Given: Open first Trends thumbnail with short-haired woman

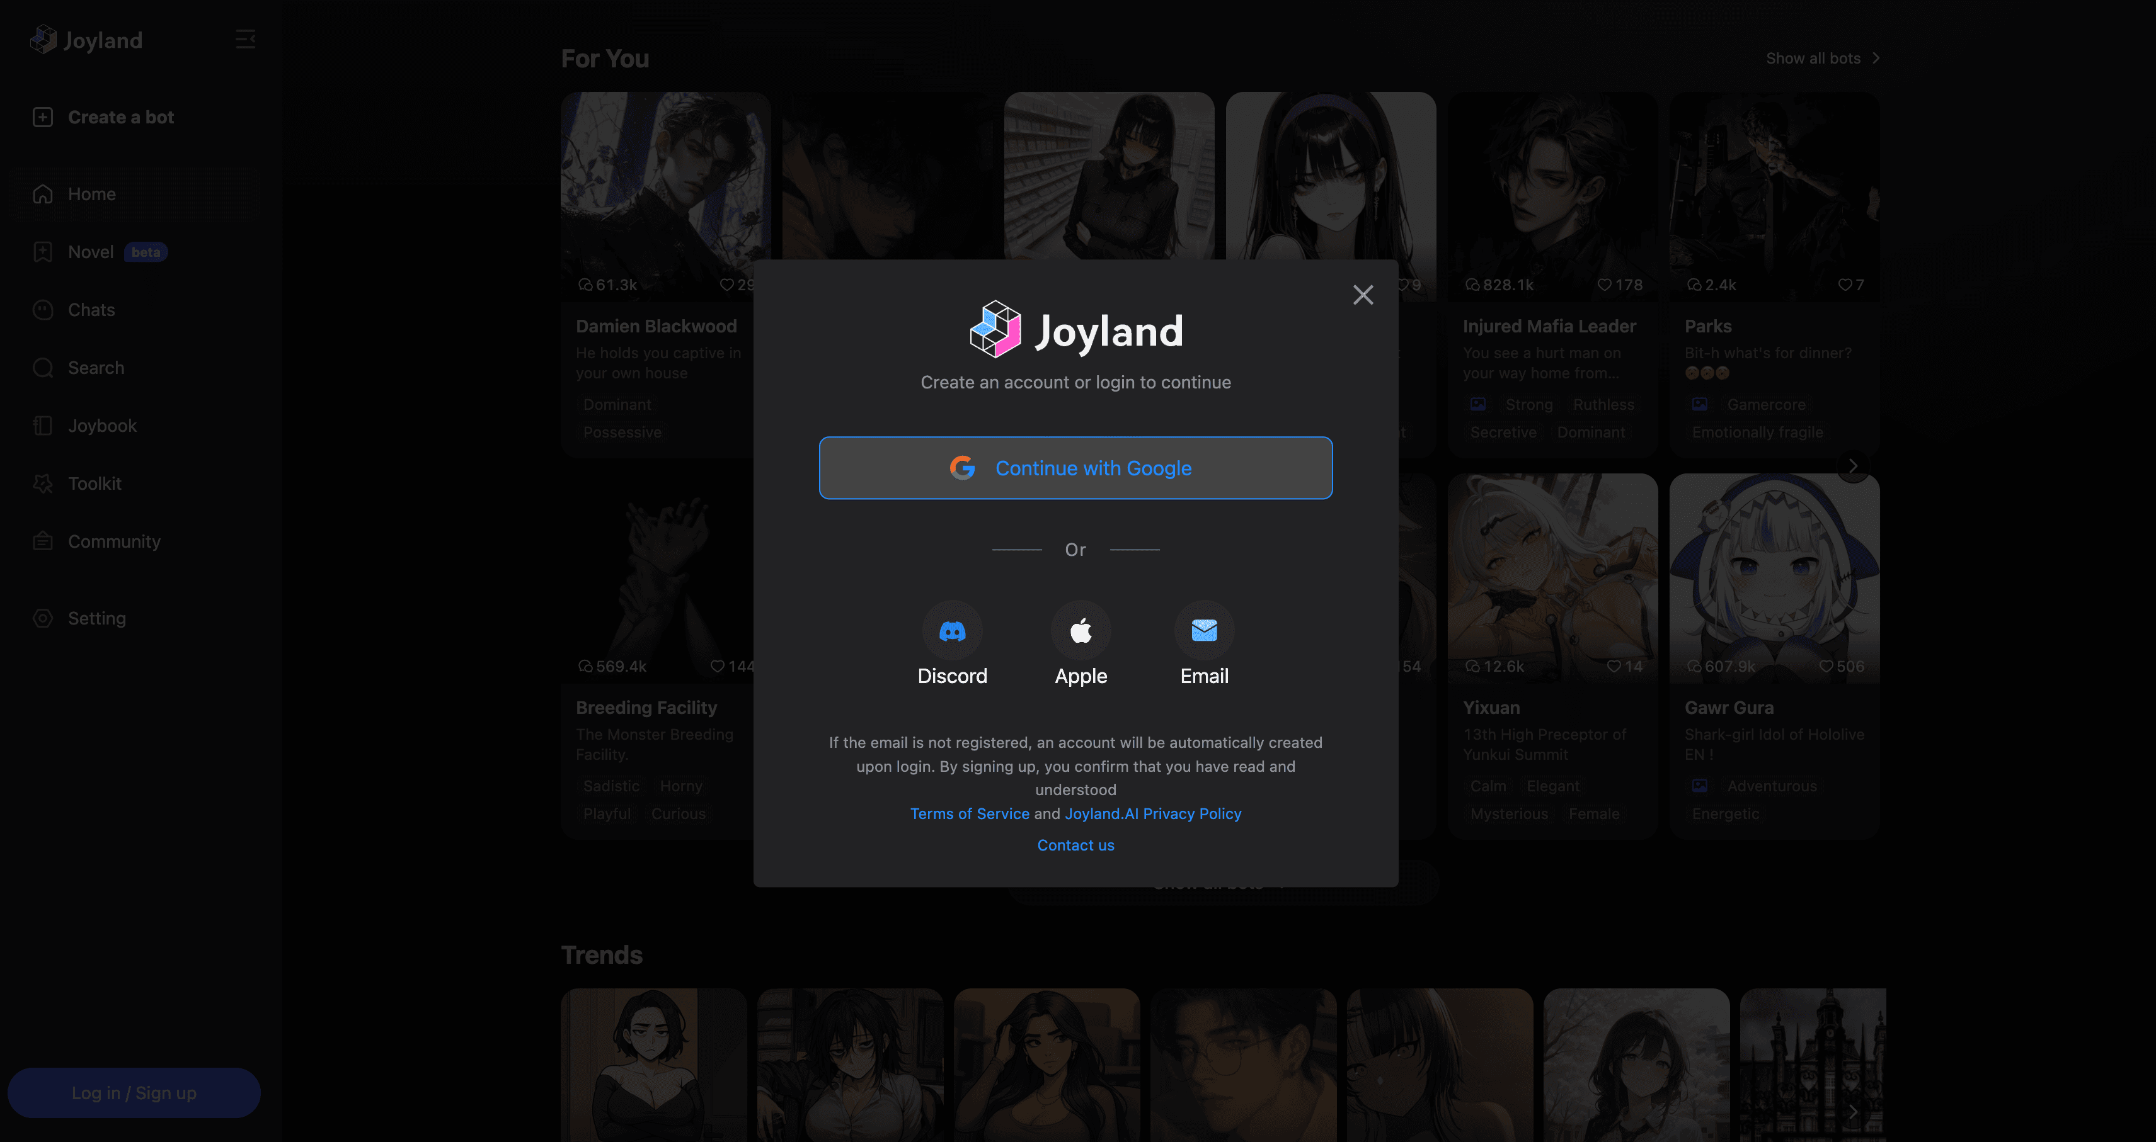Looking at the screenshot, I should 653,1065.
